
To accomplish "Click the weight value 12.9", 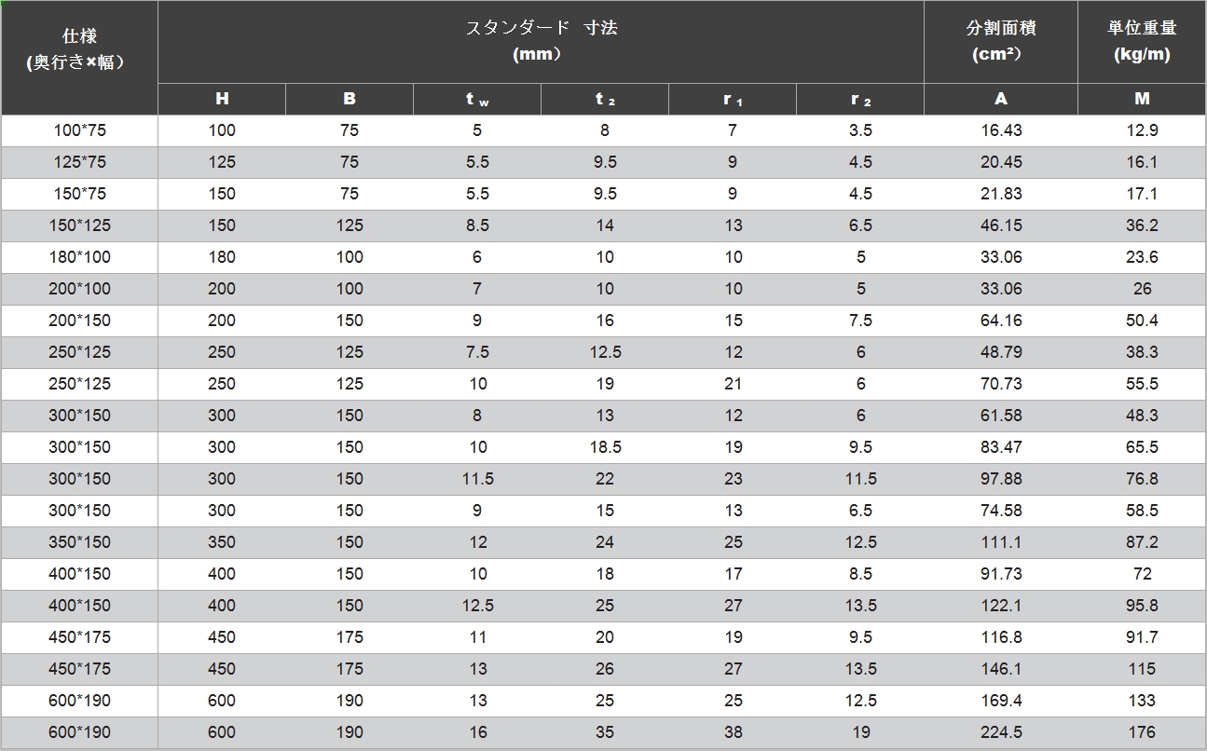I will tap(1142, 130).
